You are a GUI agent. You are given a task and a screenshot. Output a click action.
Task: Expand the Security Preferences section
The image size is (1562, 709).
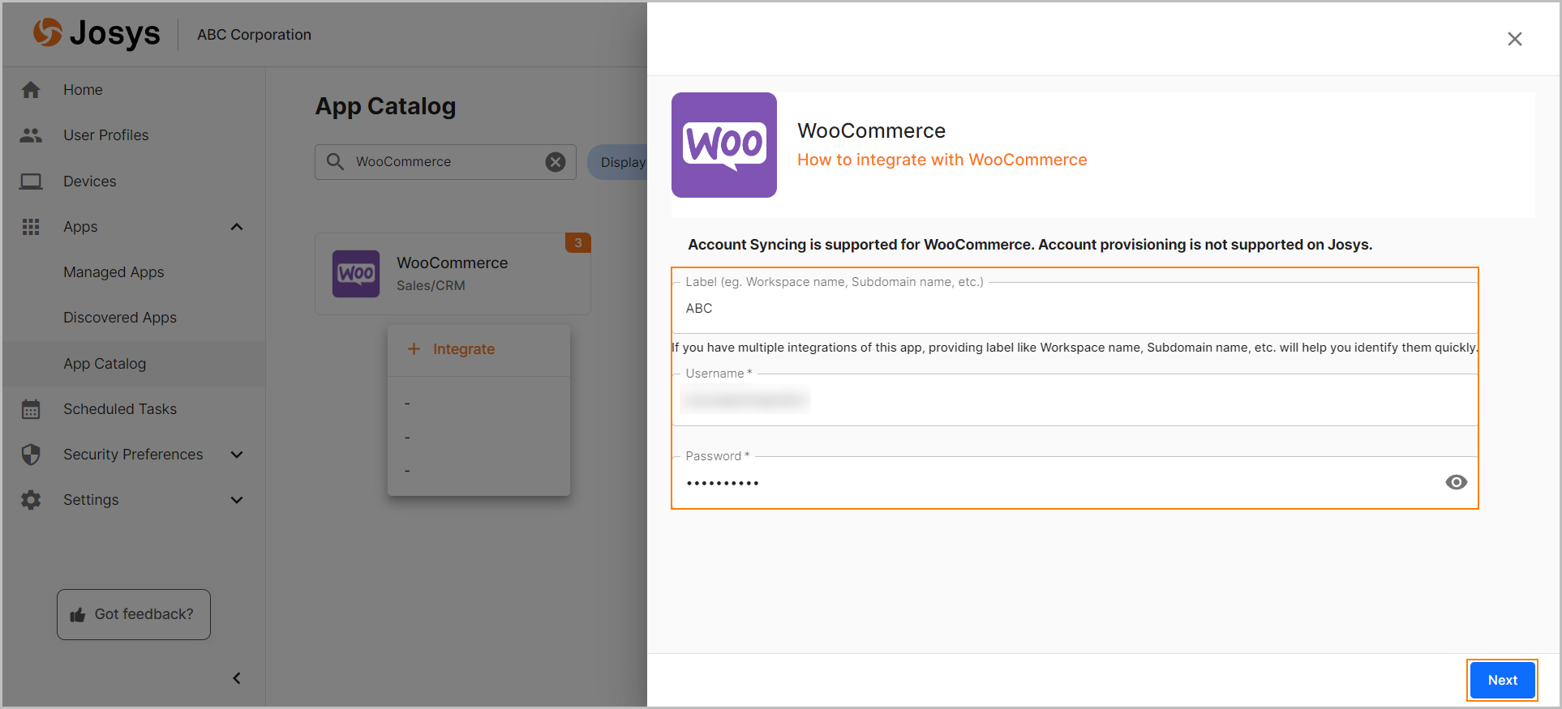[237, 455]
